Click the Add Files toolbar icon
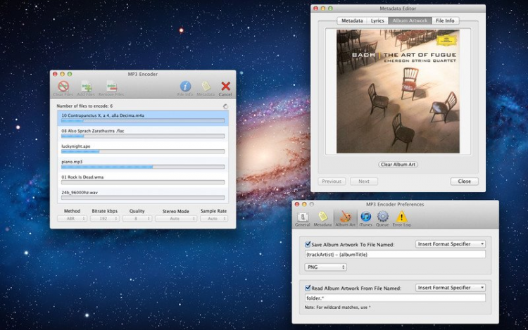 86,87
